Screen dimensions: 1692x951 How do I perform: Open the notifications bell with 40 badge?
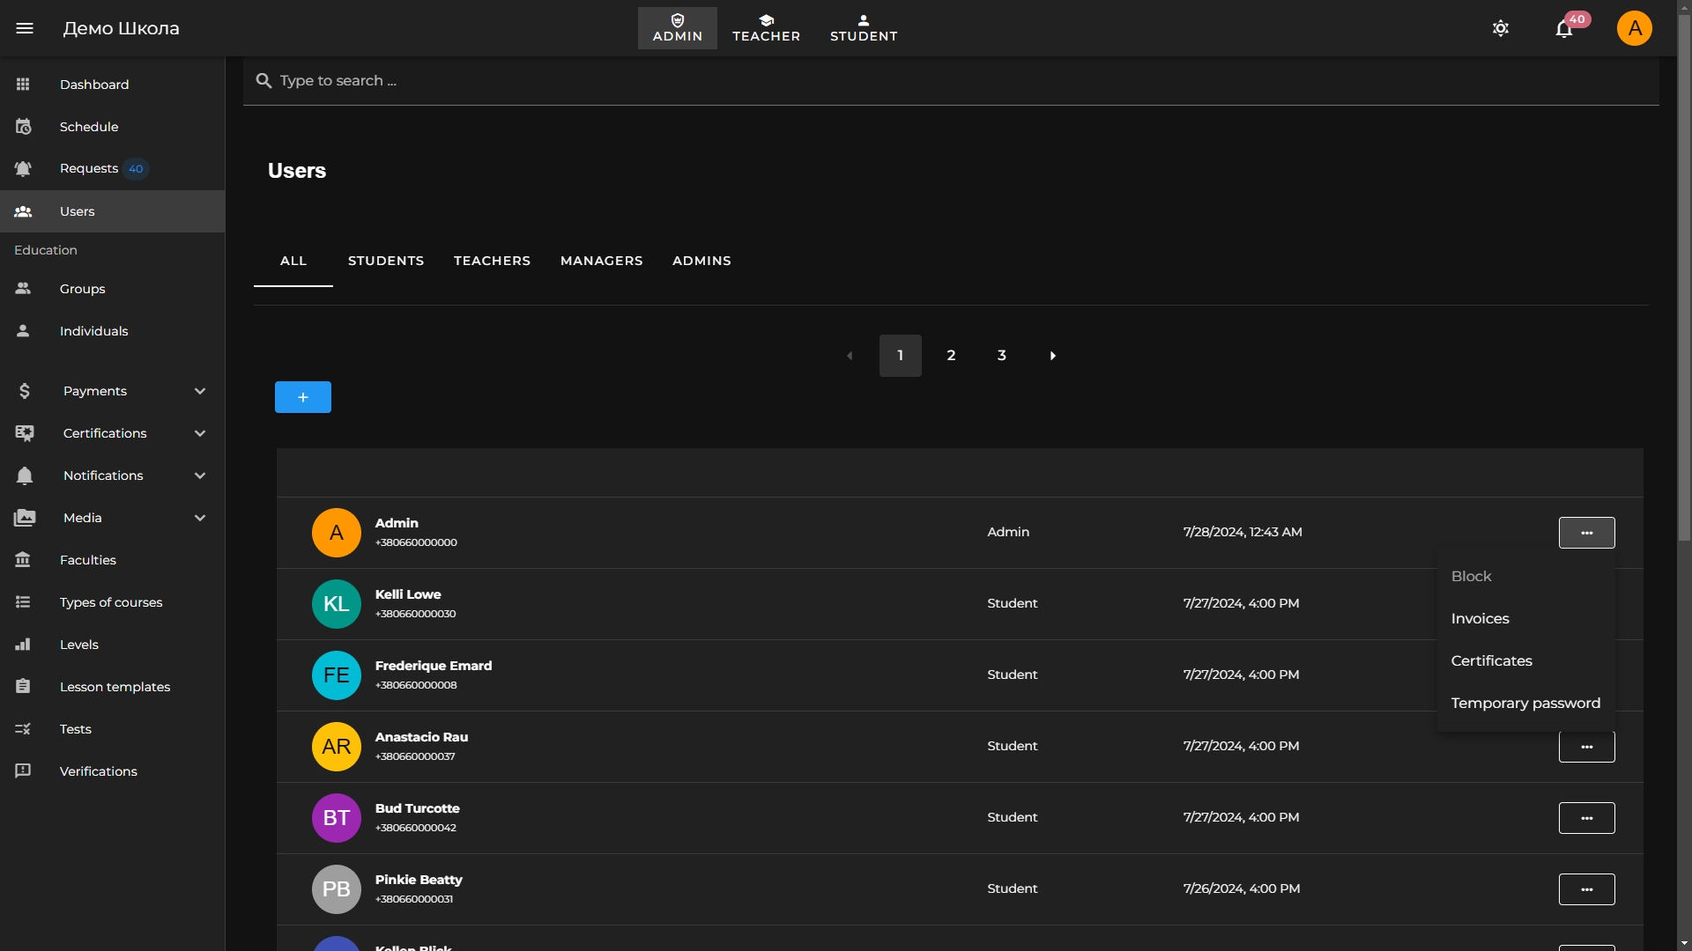(1564, 28)
